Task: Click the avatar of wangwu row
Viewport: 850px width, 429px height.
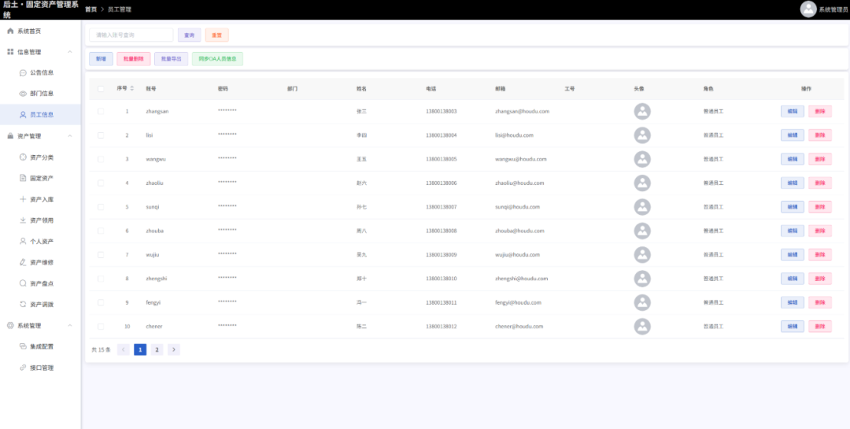Action: coord(642,159)
